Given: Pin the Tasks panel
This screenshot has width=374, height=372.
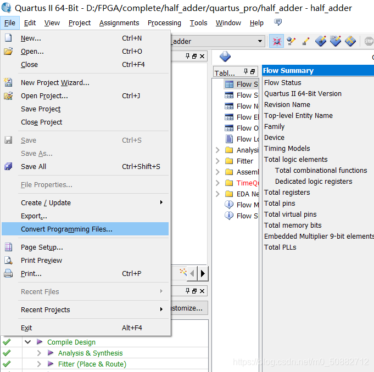Looking at the screenshot, I should [187, 291].
